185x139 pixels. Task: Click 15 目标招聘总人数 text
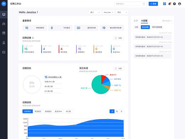(53, 77)
